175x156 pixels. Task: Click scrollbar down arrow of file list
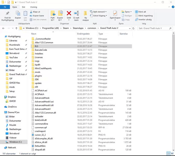point(173,150)
